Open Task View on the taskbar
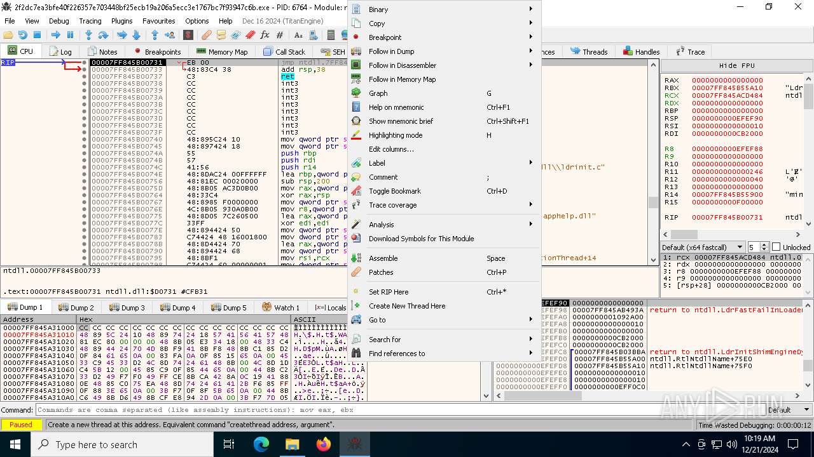The width and height of the screenshot is (814, 457). point(229,444)
